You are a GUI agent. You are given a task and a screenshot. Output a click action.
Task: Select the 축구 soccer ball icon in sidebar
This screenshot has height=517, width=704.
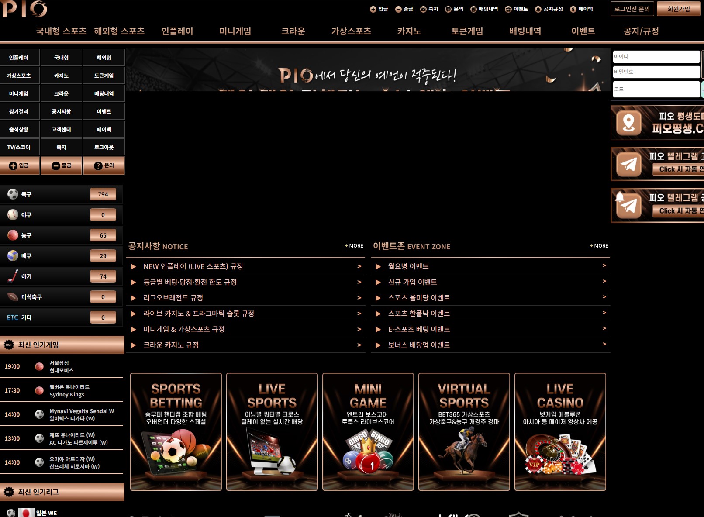[x=13, y=194]
